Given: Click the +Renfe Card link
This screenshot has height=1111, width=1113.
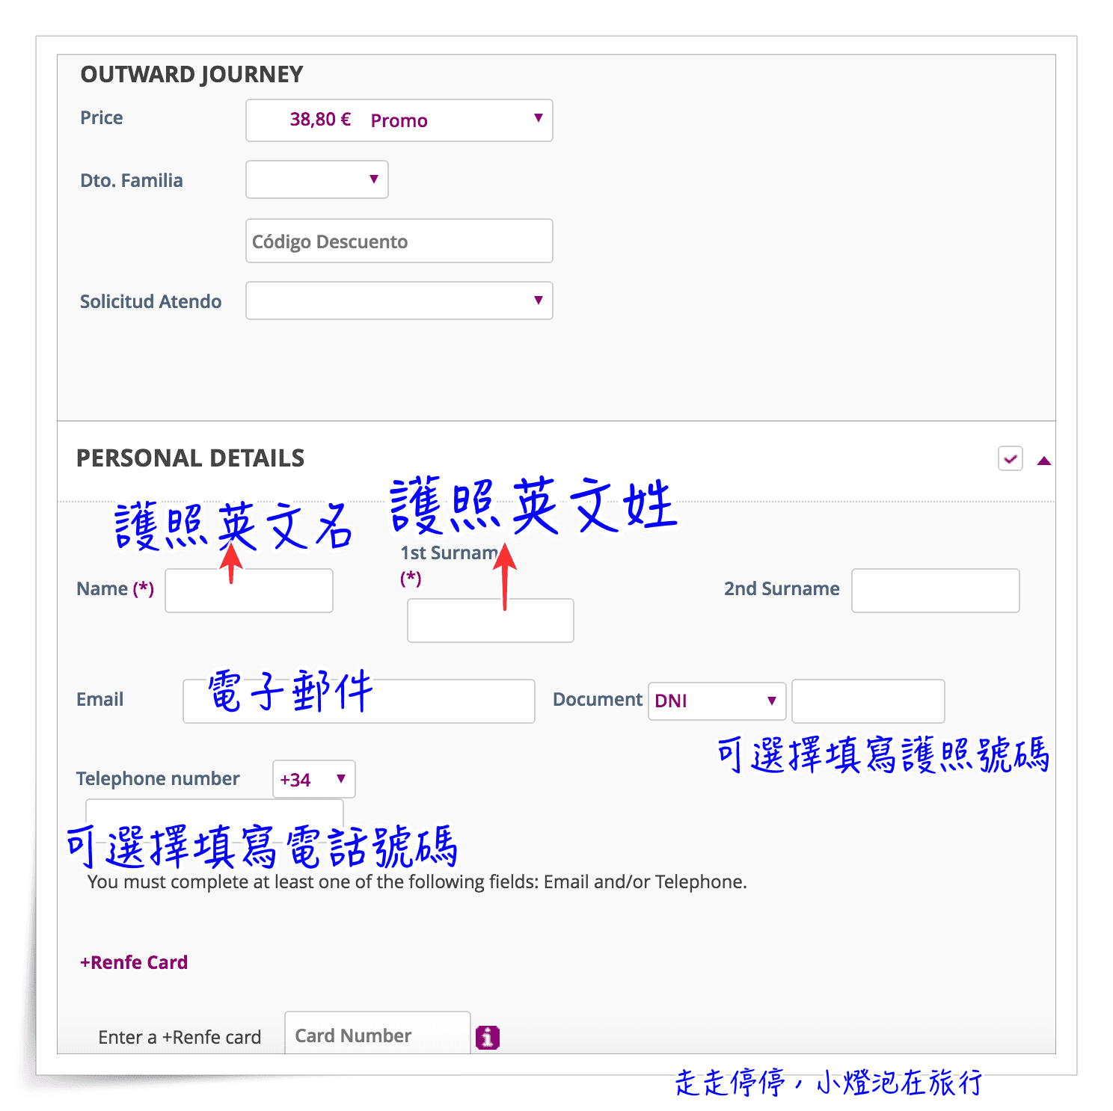Looking at the screenshot, I should (x=134, y=962).
